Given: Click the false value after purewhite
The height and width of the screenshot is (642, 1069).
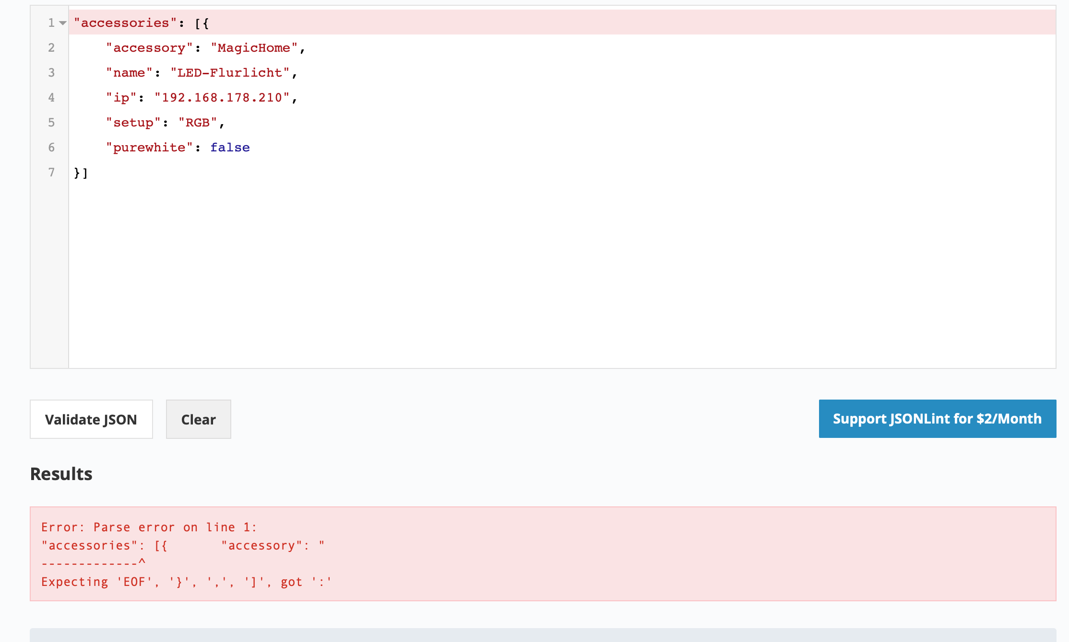Looking at the screenshot, I should point(230,148).
